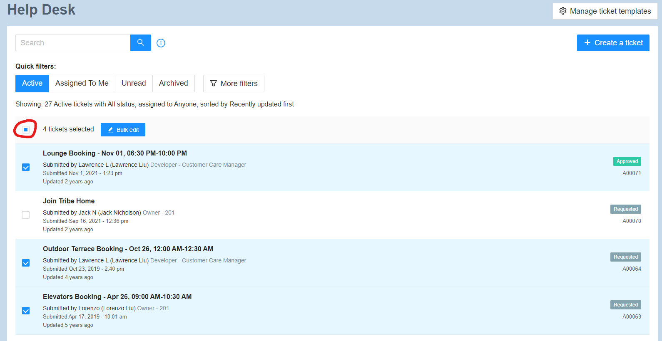662x341 pixels.
Task: Click the Bulk edit button
Action: tap(123, 130)
